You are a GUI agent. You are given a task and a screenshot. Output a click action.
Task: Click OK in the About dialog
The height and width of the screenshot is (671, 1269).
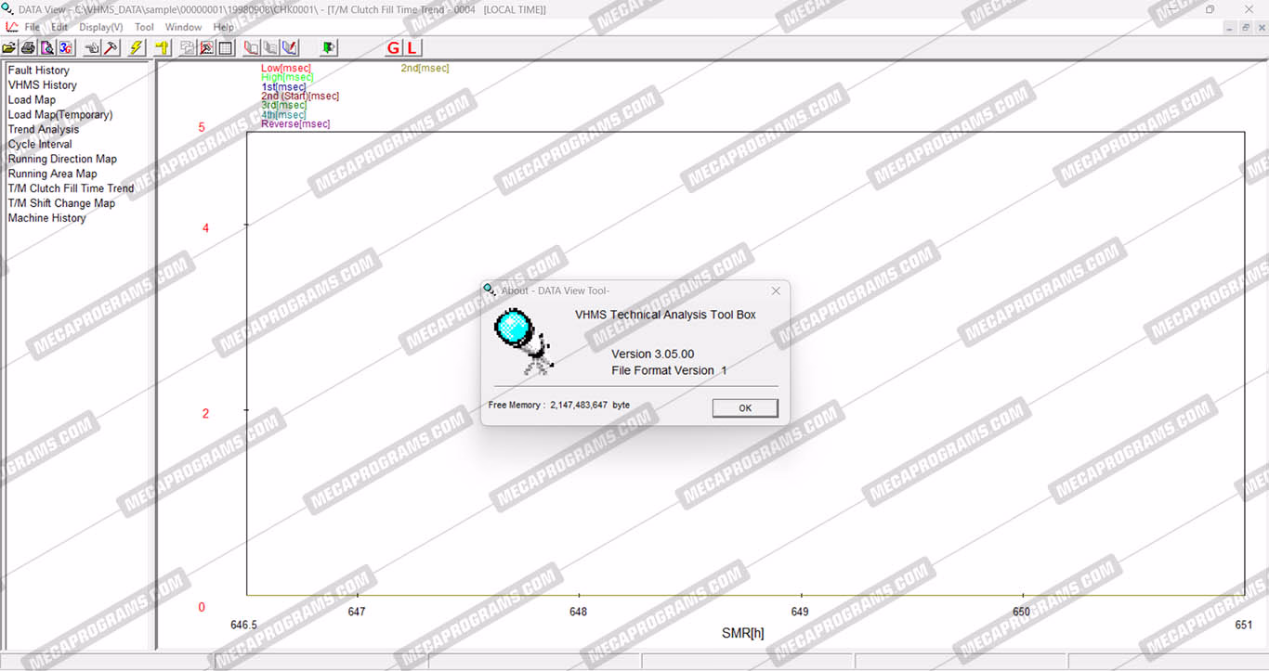tap(744, 408)
